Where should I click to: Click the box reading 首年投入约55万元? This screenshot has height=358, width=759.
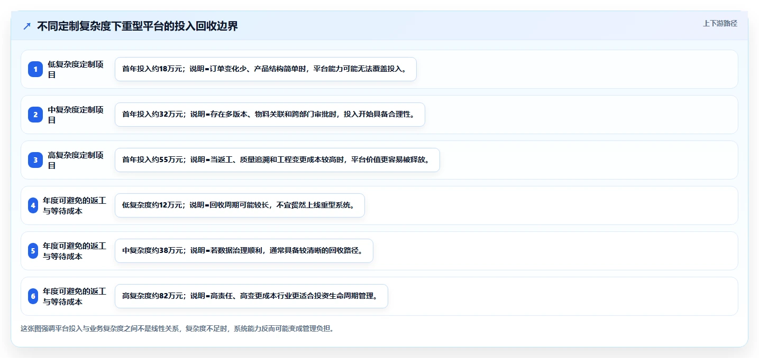coord(277,160)
